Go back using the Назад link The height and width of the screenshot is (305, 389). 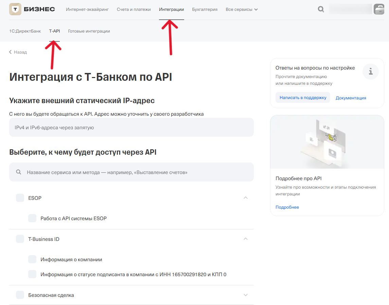pyautogui.click(x=20, y=52)
